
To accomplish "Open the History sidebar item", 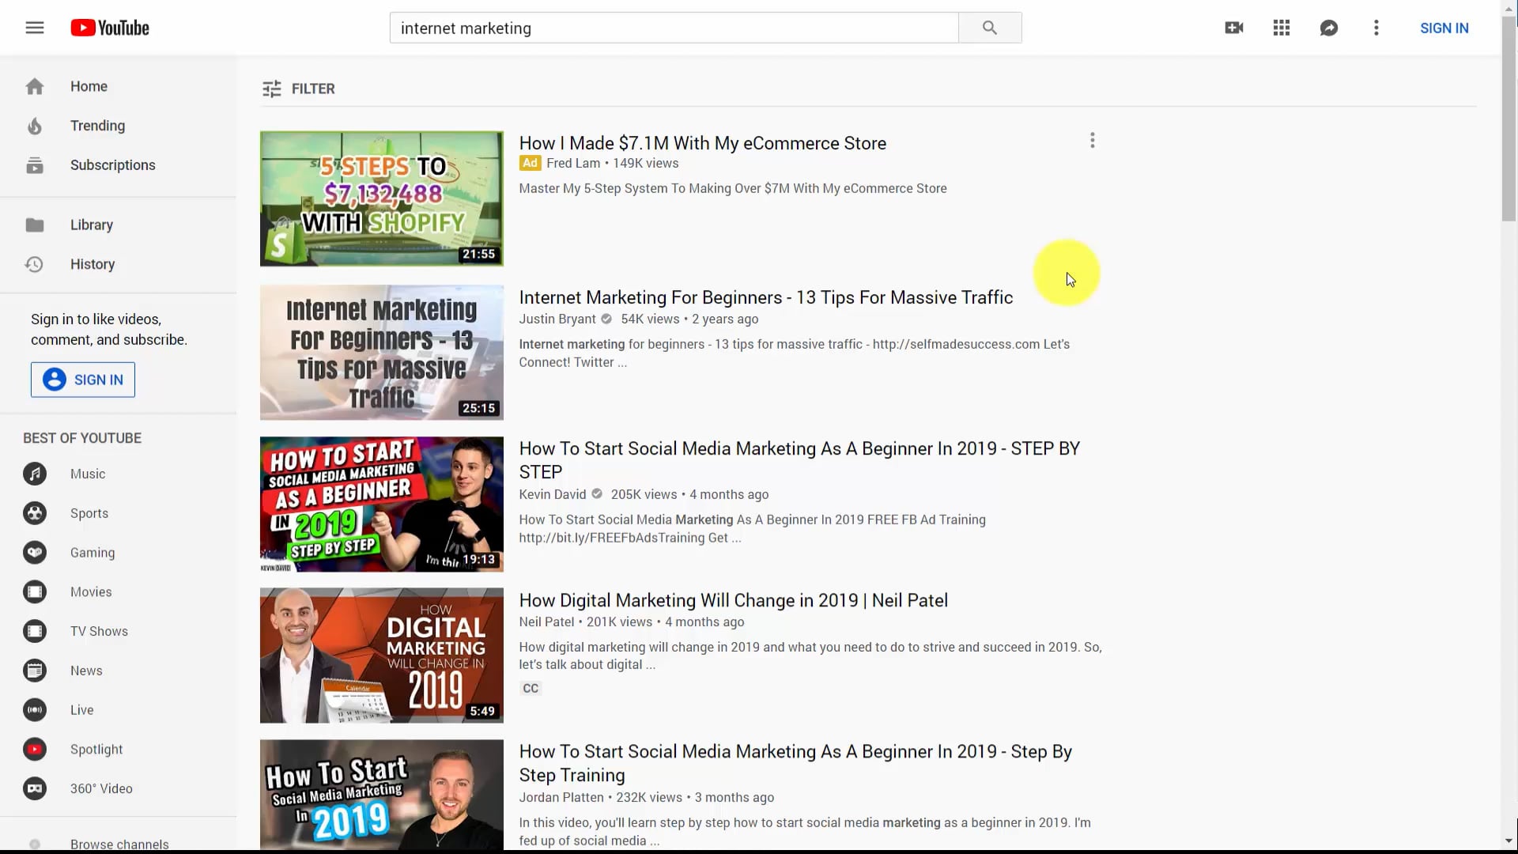I will coord(92,264).
